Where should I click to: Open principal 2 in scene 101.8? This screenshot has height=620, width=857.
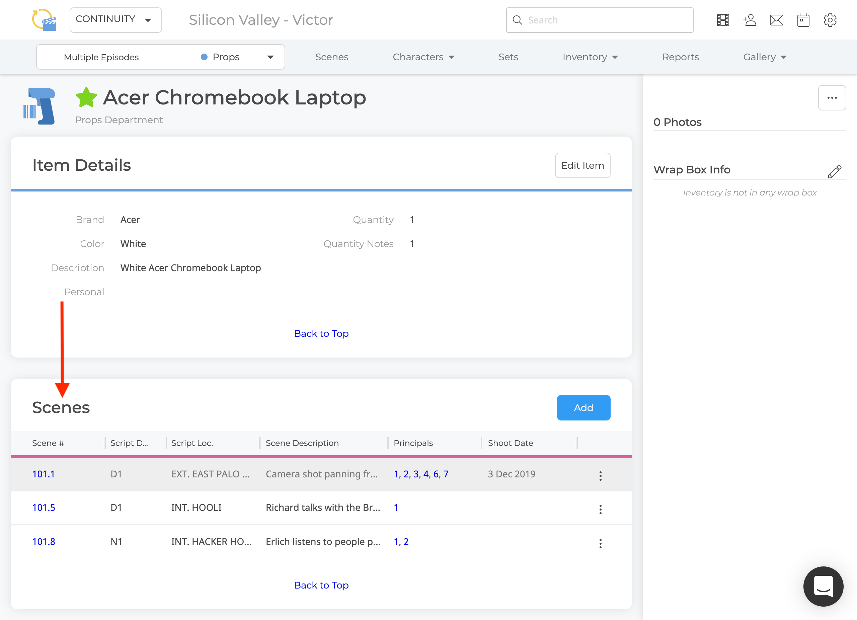(x=406, y=542)
